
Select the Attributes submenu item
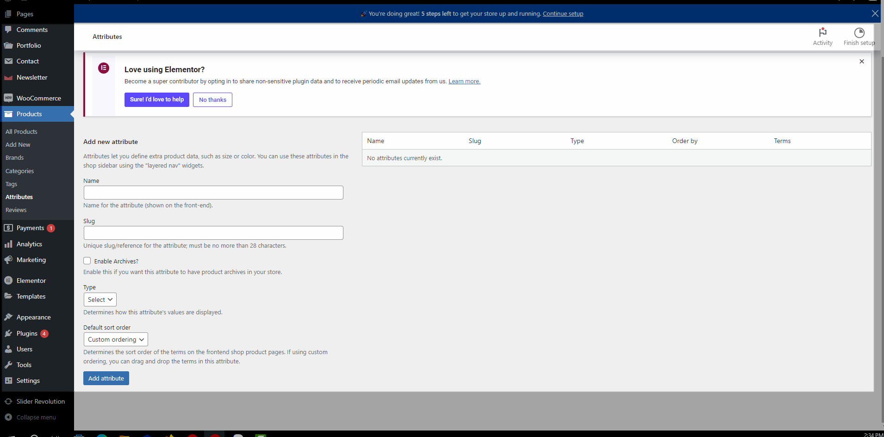[x=19, y=197]
